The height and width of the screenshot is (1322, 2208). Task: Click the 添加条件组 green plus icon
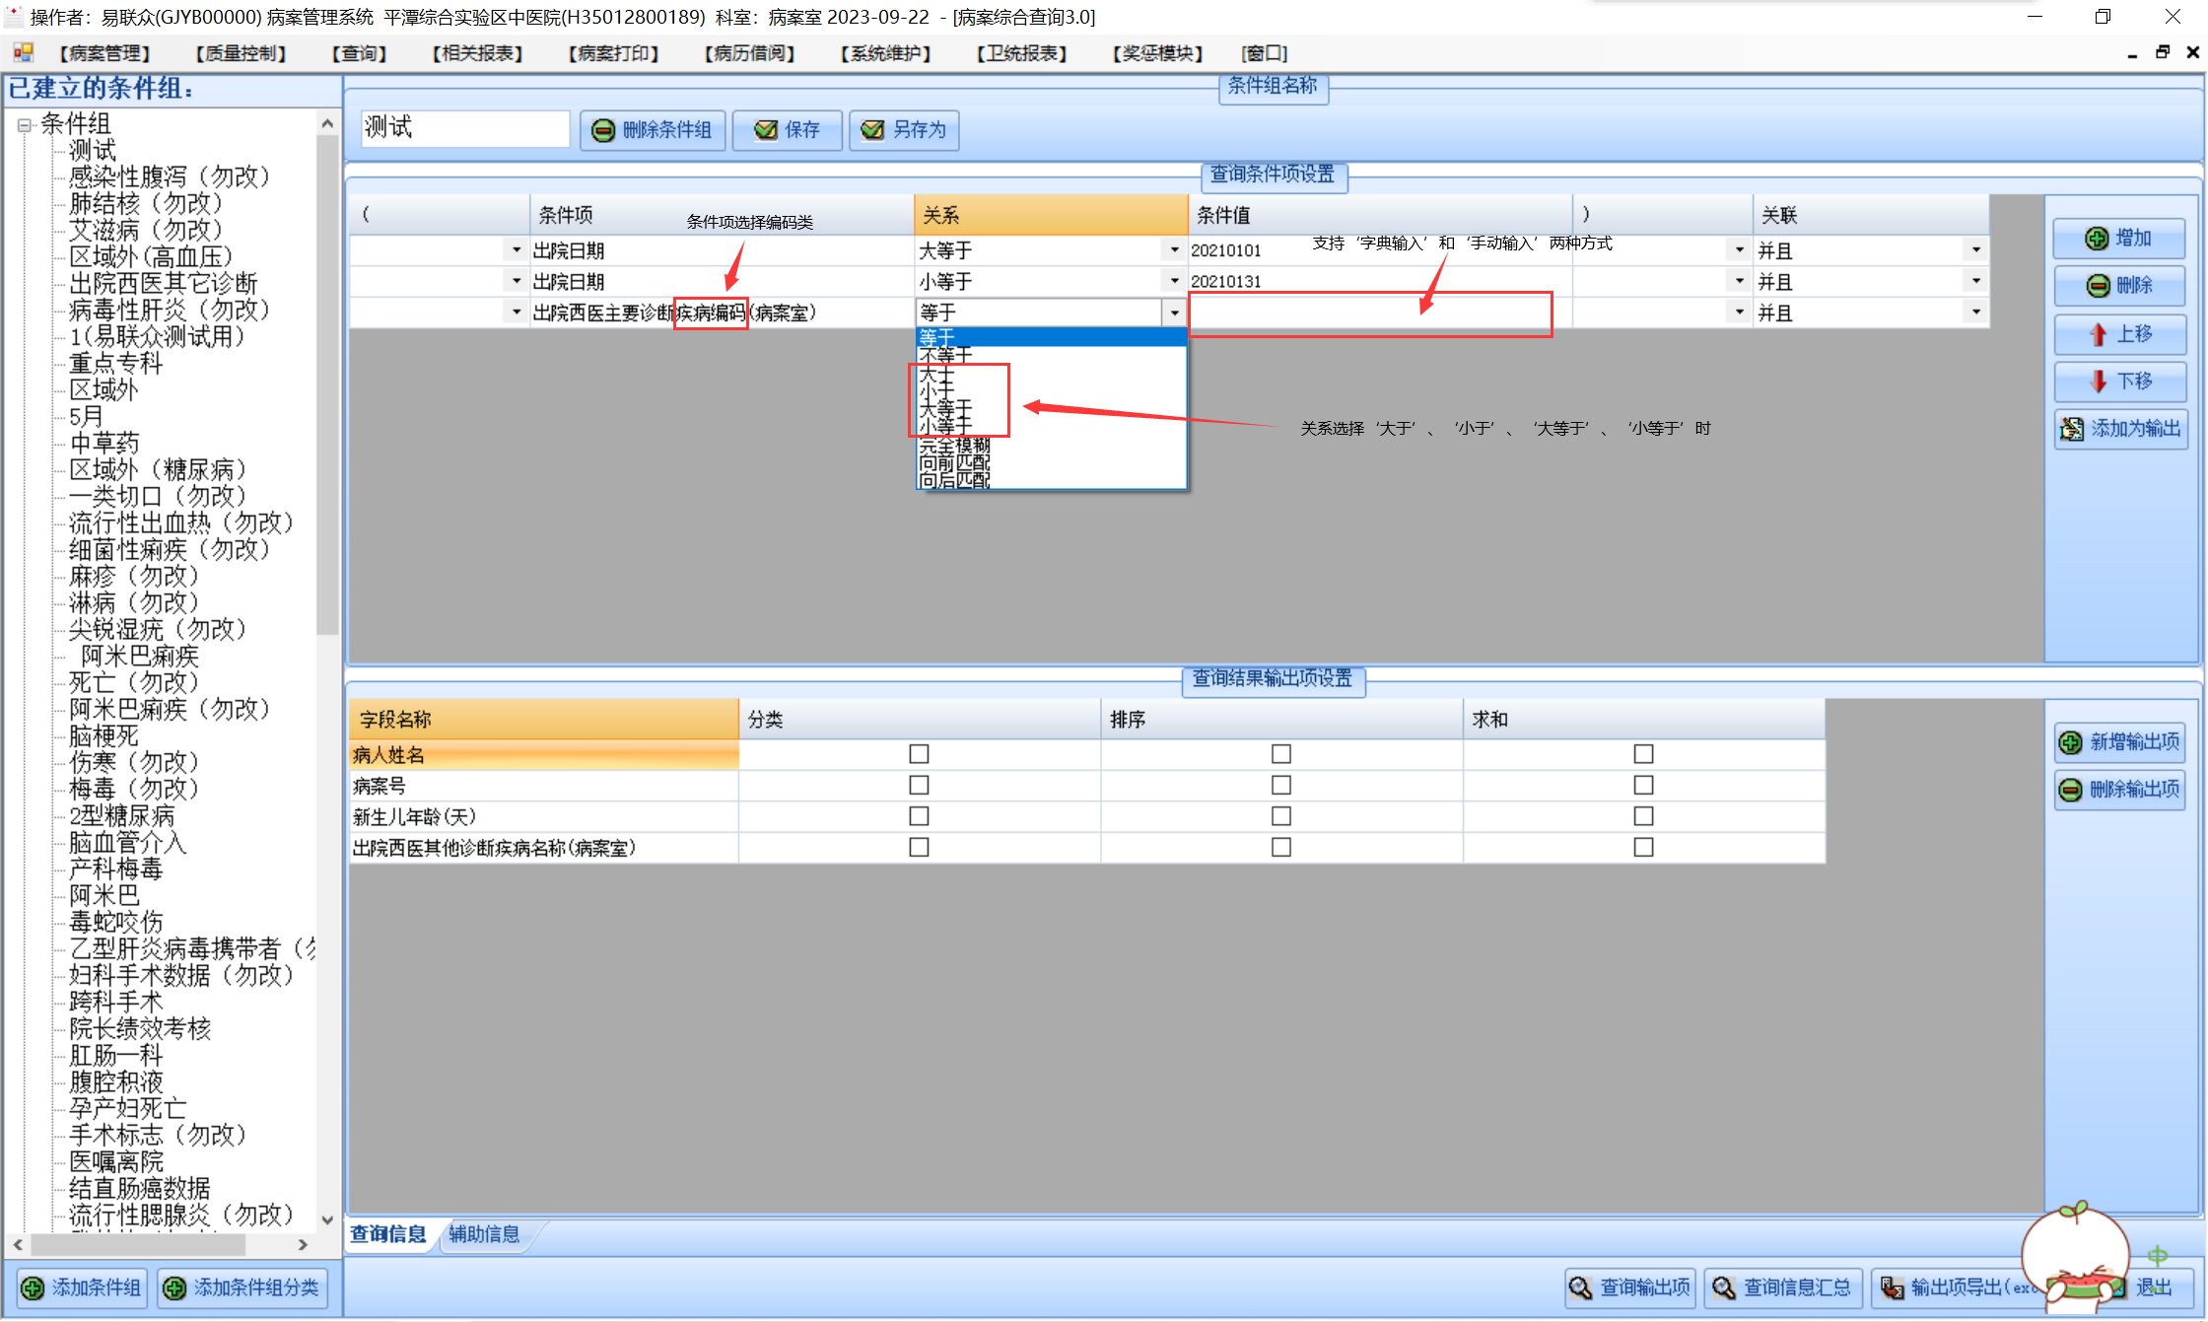point(33,1287)
